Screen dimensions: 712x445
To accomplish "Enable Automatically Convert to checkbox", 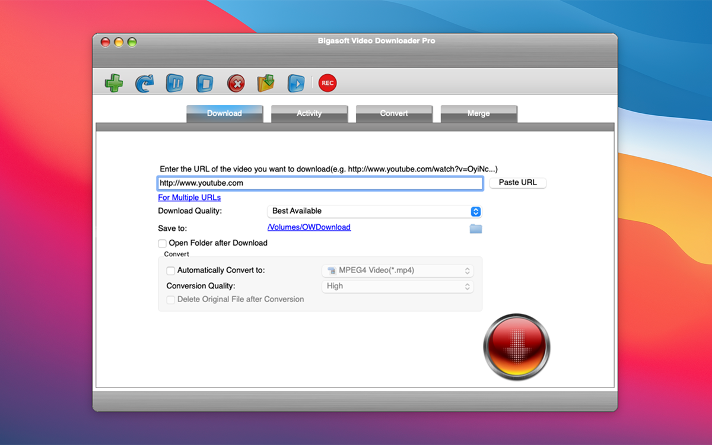I will point(171,271).
